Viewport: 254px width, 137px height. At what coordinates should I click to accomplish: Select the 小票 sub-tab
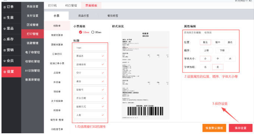[56, 16]
